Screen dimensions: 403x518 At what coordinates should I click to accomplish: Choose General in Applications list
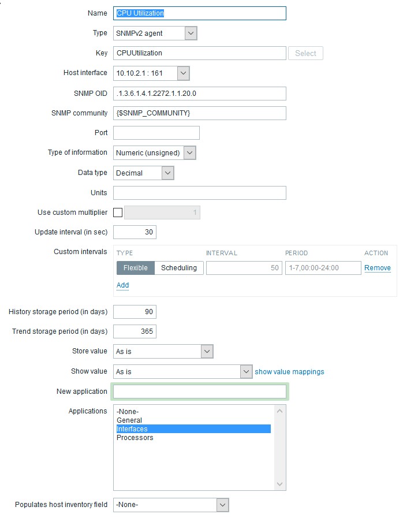(129, 420)
